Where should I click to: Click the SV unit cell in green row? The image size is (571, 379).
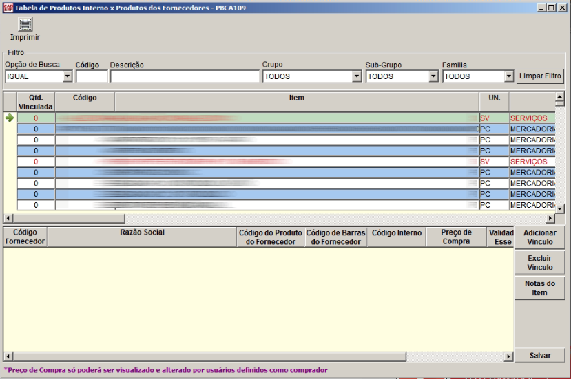(x=494, y=118)
